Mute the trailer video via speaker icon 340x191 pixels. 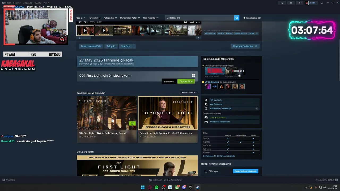click(86, 22)
